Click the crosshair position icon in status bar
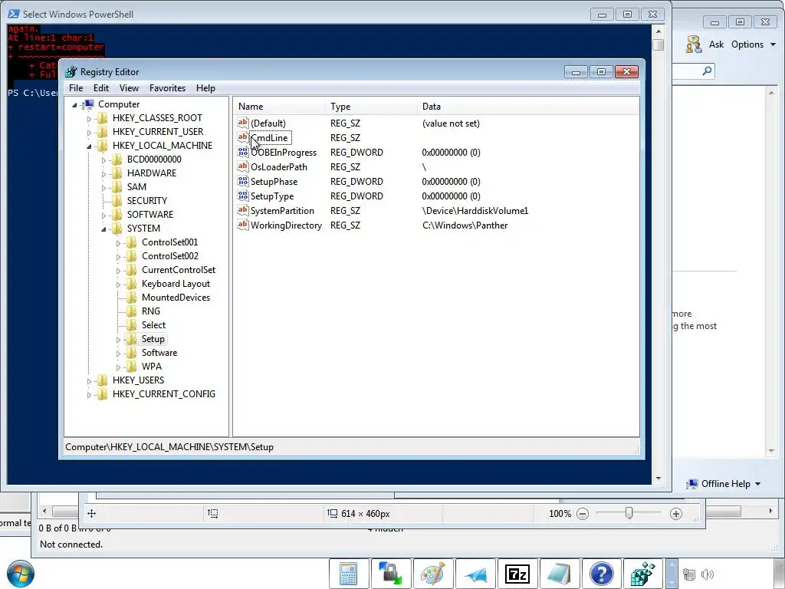 click(92, 513)
